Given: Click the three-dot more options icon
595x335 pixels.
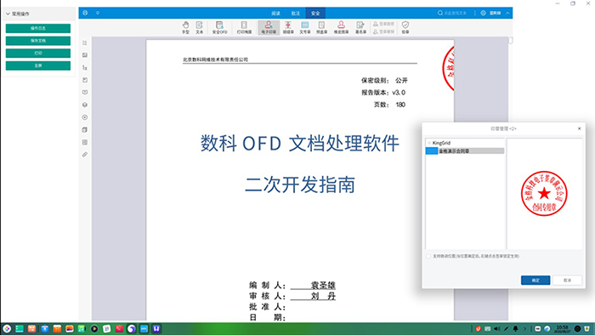Looking at the screenshot, I should coord(474,13).
